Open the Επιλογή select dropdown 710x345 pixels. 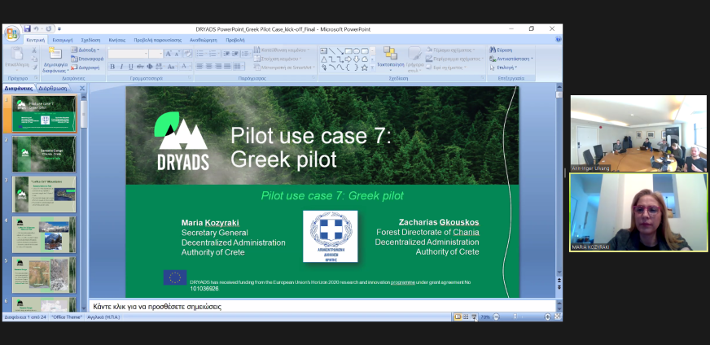[505, 68]
